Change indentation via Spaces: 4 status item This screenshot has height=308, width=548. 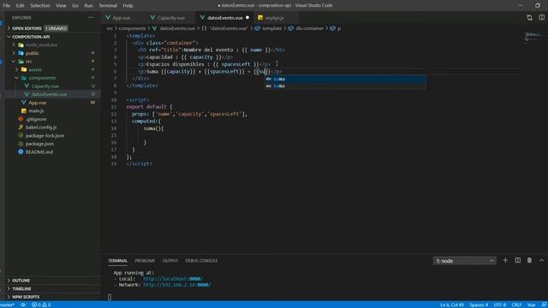[x=479, y=305]
